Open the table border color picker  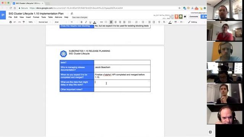tap(170, 22)
